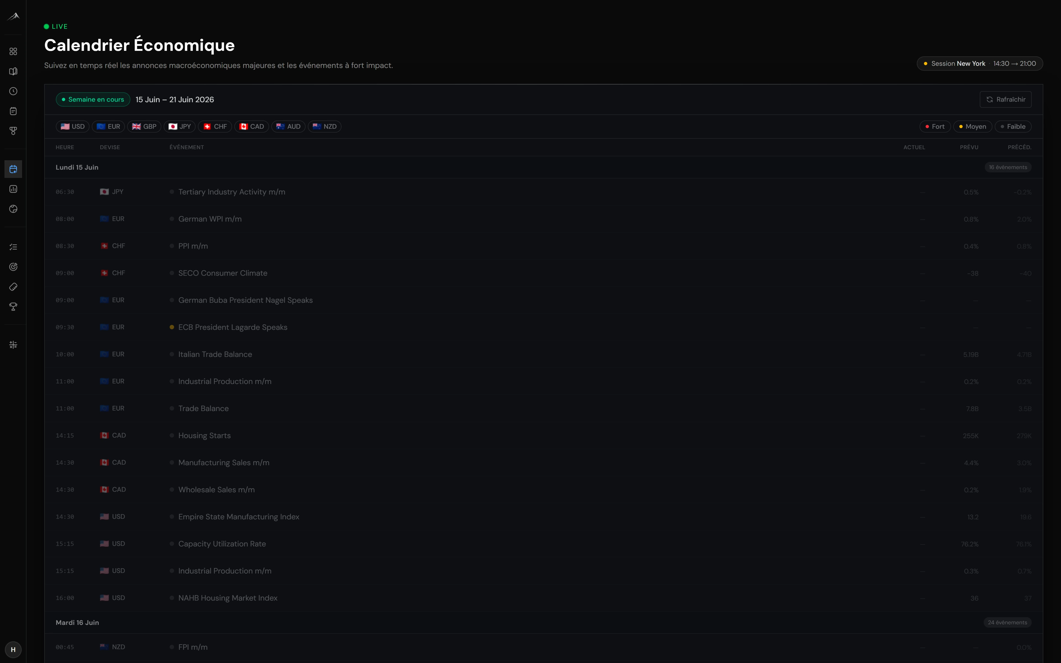Toggle the CAD currency filter
1061x663 pixels.
(x=252, y=126)
